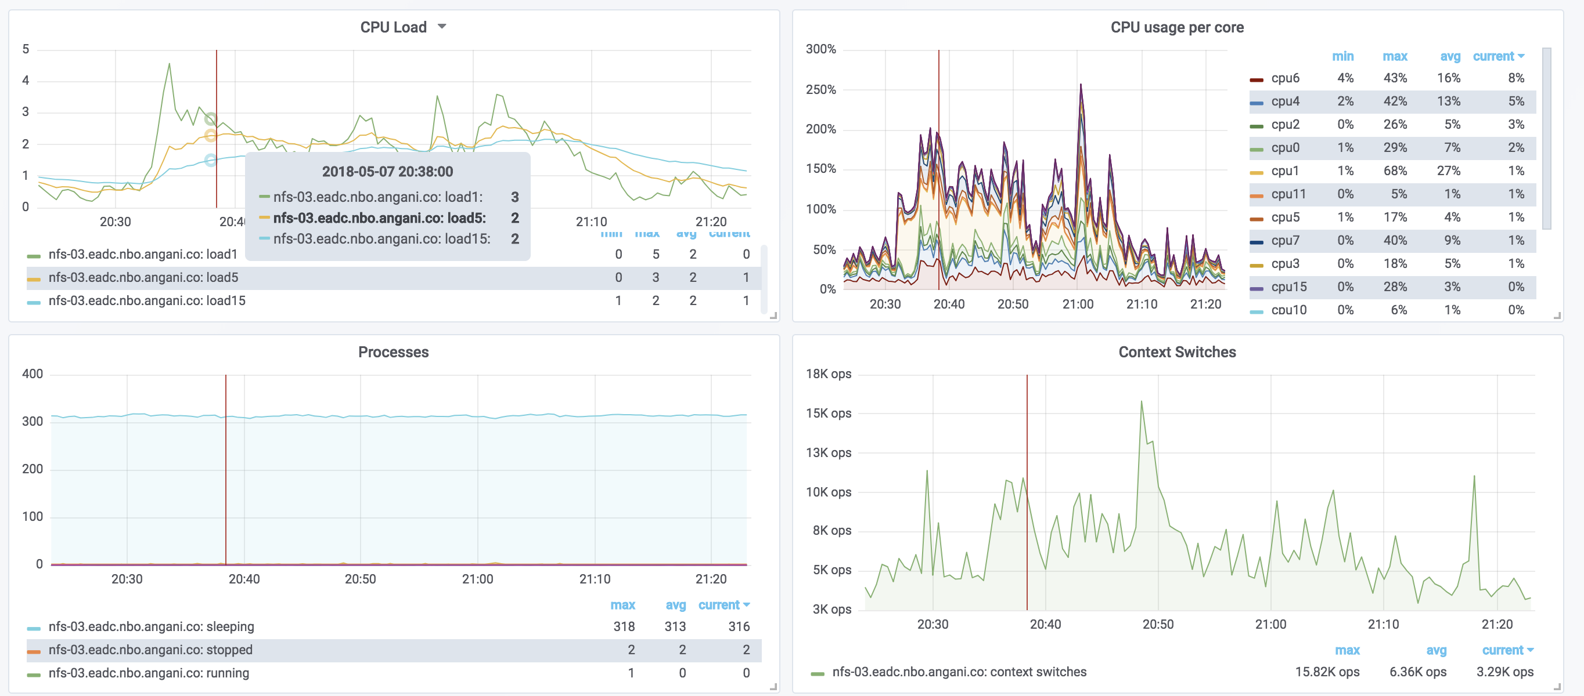
Task: Click the CPU usage legend scrollbar
Action: [x=1546, y=138]
